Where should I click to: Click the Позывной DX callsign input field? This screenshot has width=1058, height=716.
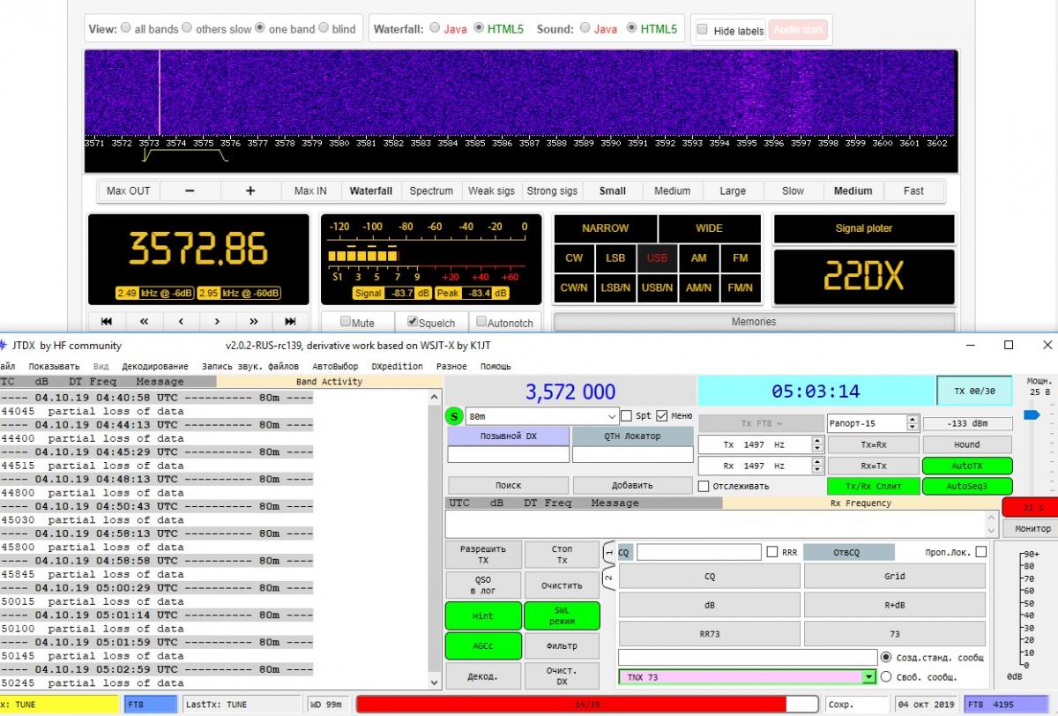click(x=508, y=455)
